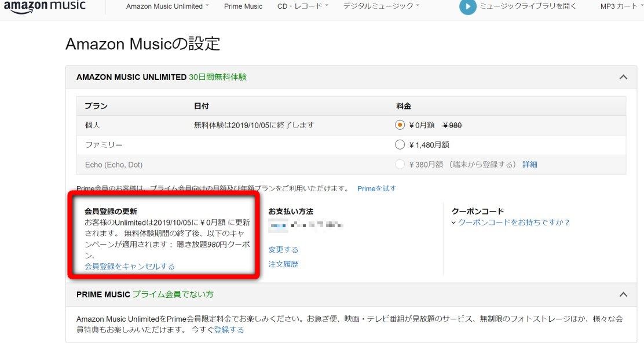
Task: Click 変更する under お支払い方法
Action: (x=283, y=249)
